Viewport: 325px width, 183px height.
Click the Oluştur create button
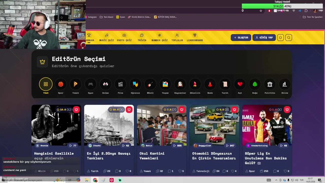241,38
